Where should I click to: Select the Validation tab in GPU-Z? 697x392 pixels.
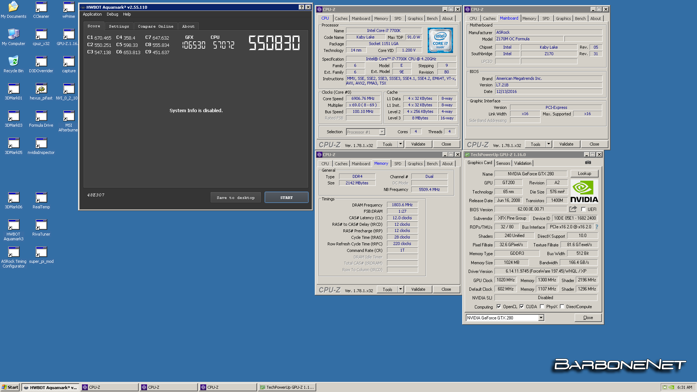(x=522, y=163)
